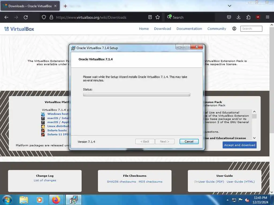Expand the list all tabs chevron
Screen dimensions: 274x205
click(x=230, y=6)
